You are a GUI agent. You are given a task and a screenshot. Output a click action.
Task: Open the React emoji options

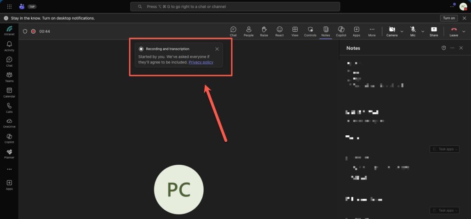[x=279, y=31]
